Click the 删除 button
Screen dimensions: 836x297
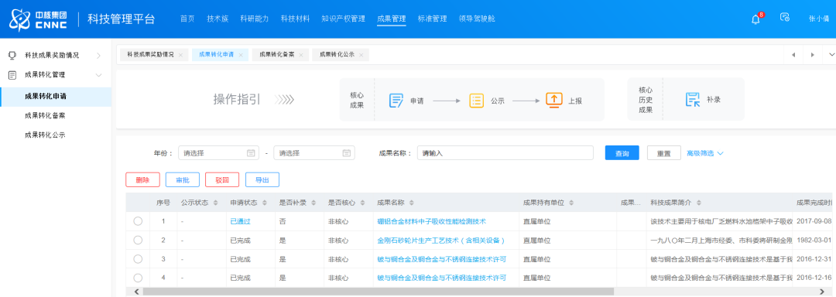(142, 180)
